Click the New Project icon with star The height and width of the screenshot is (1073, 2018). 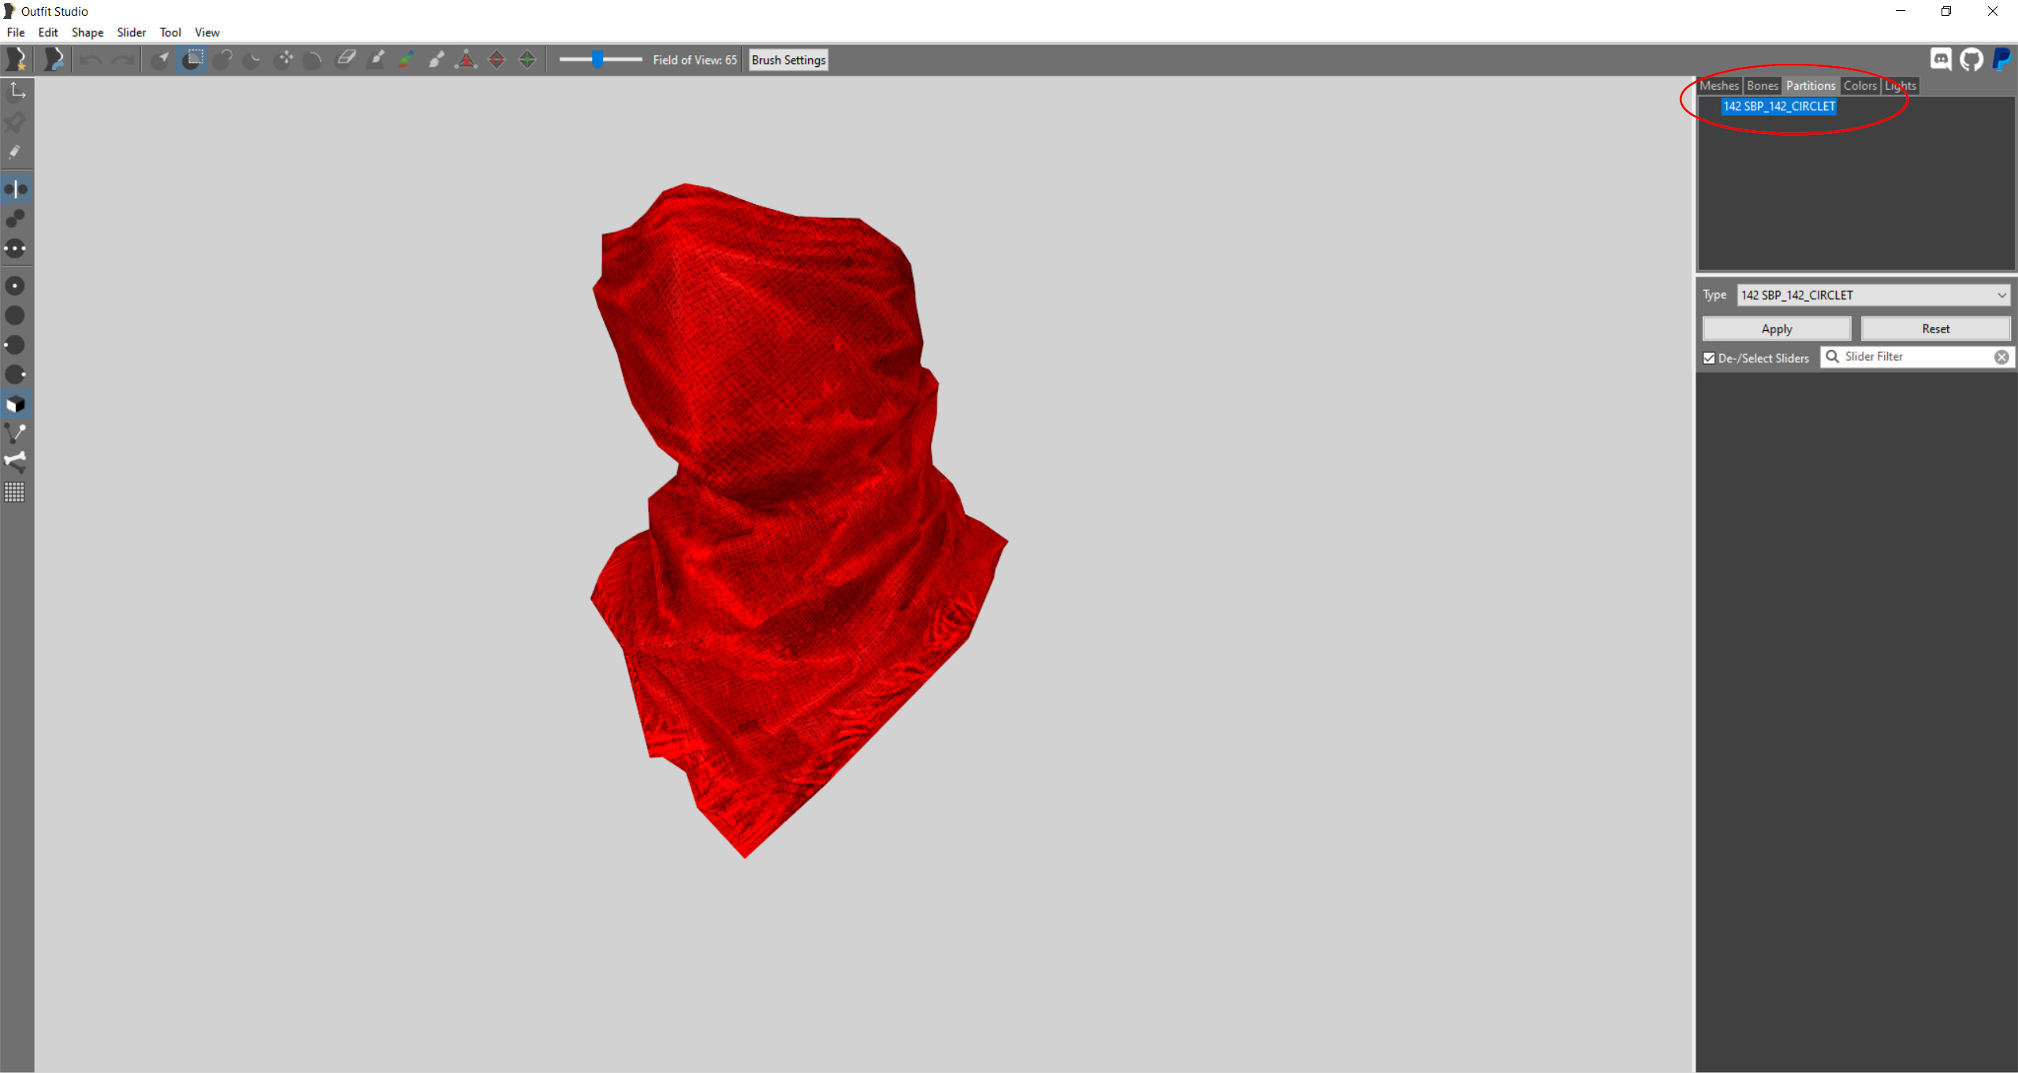tap(17, 59)
